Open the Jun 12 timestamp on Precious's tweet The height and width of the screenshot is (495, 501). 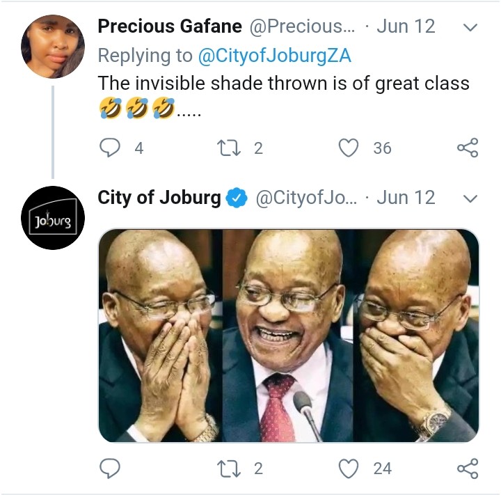(406, 26)
